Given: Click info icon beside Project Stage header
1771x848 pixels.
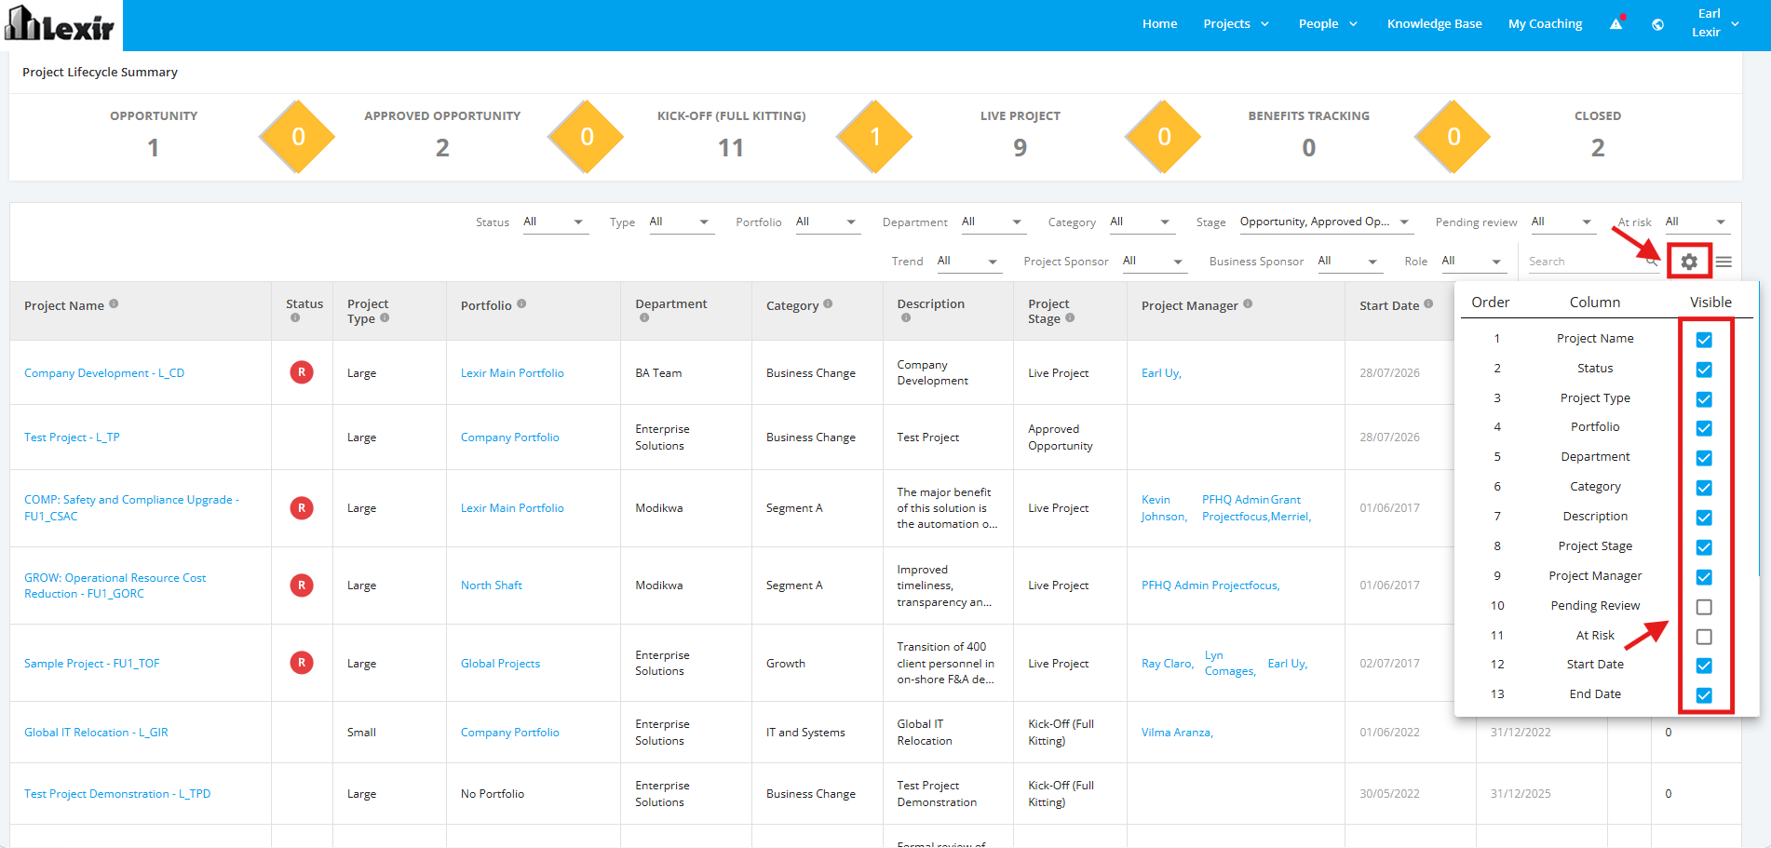Looking at the screenshot, I should click(1070, 317).
